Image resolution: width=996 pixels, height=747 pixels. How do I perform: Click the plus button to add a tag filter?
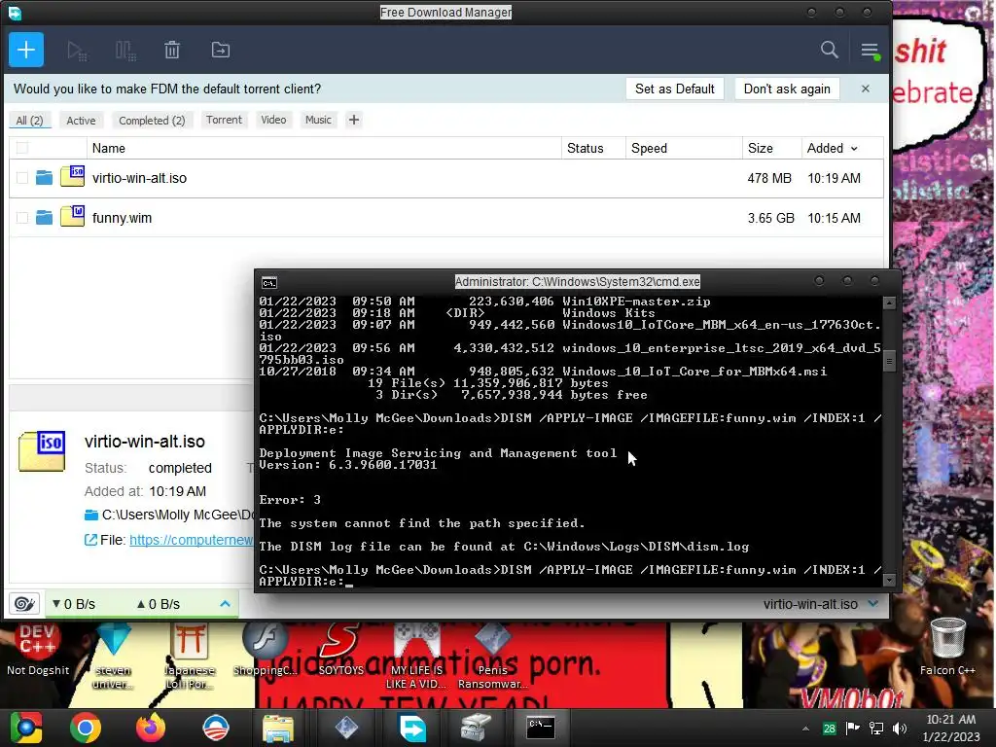coord(354,120)
